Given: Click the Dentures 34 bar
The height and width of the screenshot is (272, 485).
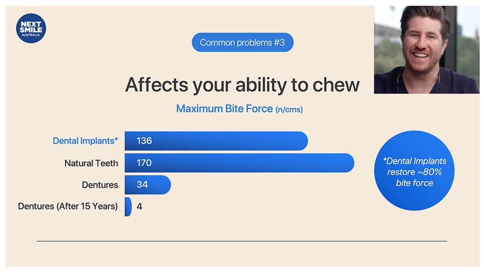Looking at the screenshot, I should click(148, 185).
